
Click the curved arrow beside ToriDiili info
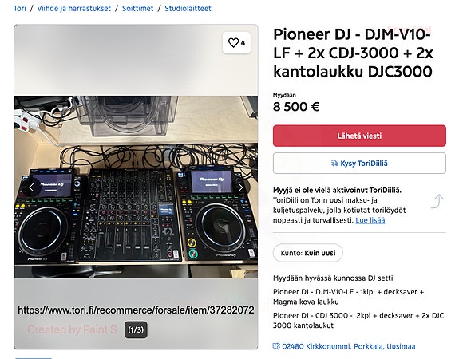pyautogui.click(x=437, y=201)
